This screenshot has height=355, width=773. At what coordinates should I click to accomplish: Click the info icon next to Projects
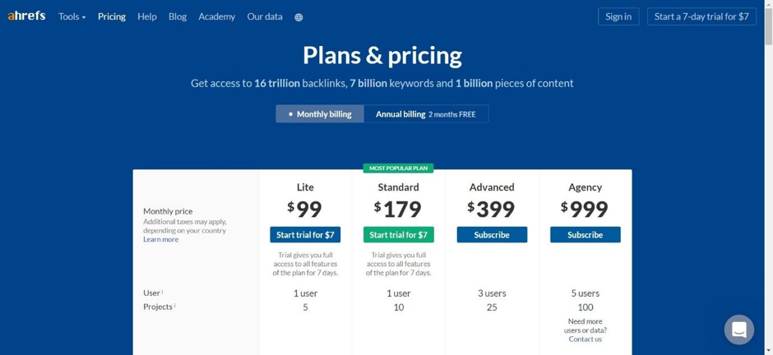(174, 305)
